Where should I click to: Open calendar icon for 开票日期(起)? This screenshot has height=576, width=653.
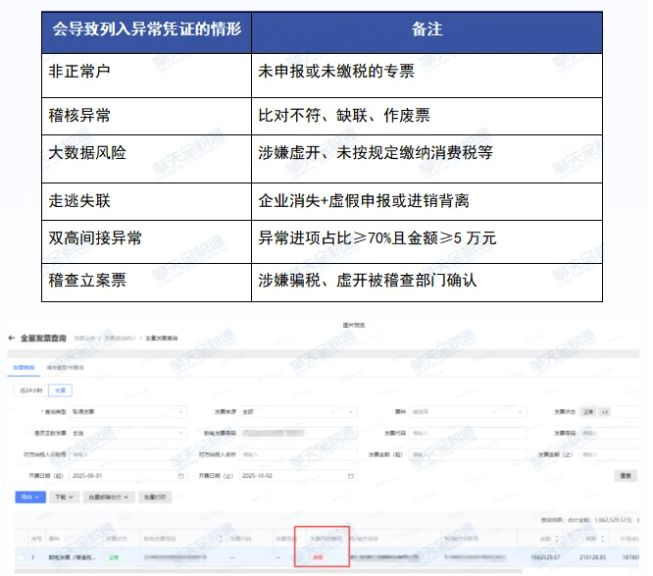pos(181,475)
